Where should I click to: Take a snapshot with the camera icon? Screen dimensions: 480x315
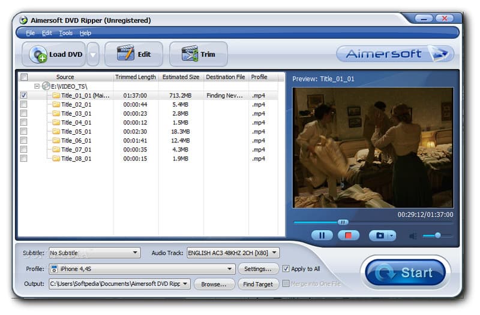[x=380, y=235]
